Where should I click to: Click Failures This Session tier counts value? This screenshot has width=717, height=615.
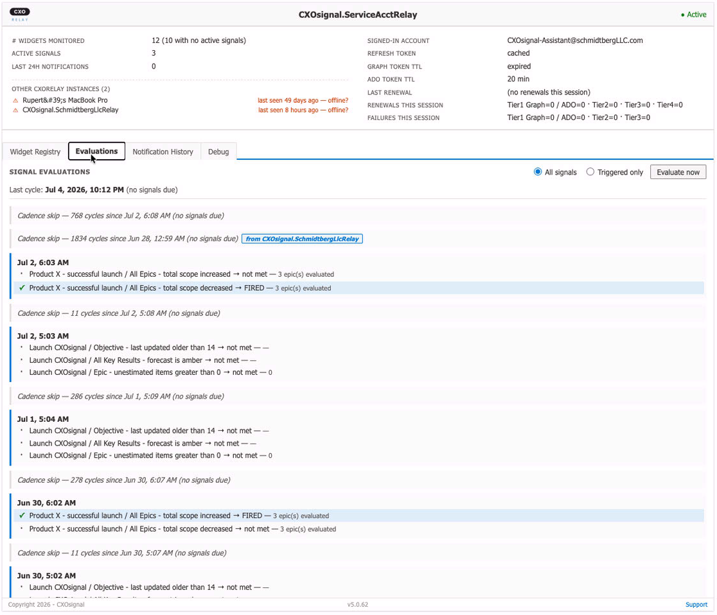tap(578, 117)
